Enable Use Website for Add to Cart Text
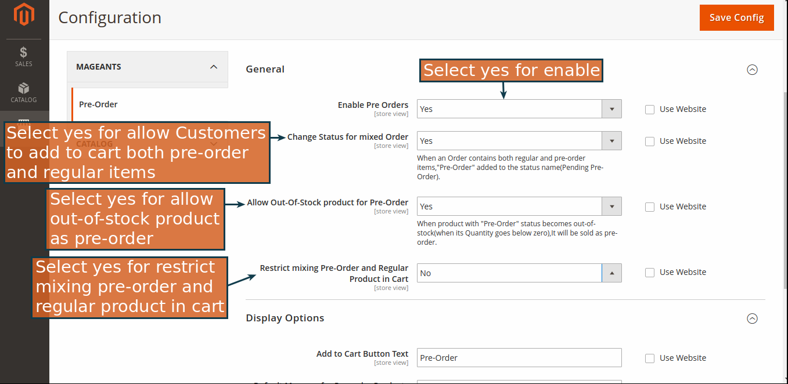The image size is (788, 384). coord(650,358)
